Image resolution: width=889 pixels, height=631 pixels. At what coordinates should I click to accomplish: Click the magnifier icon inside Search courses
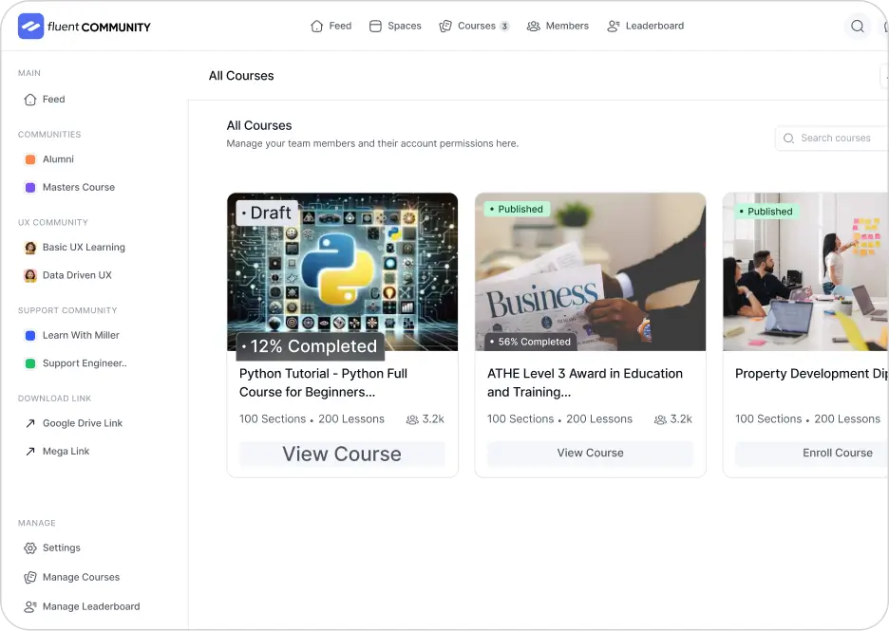788,139
